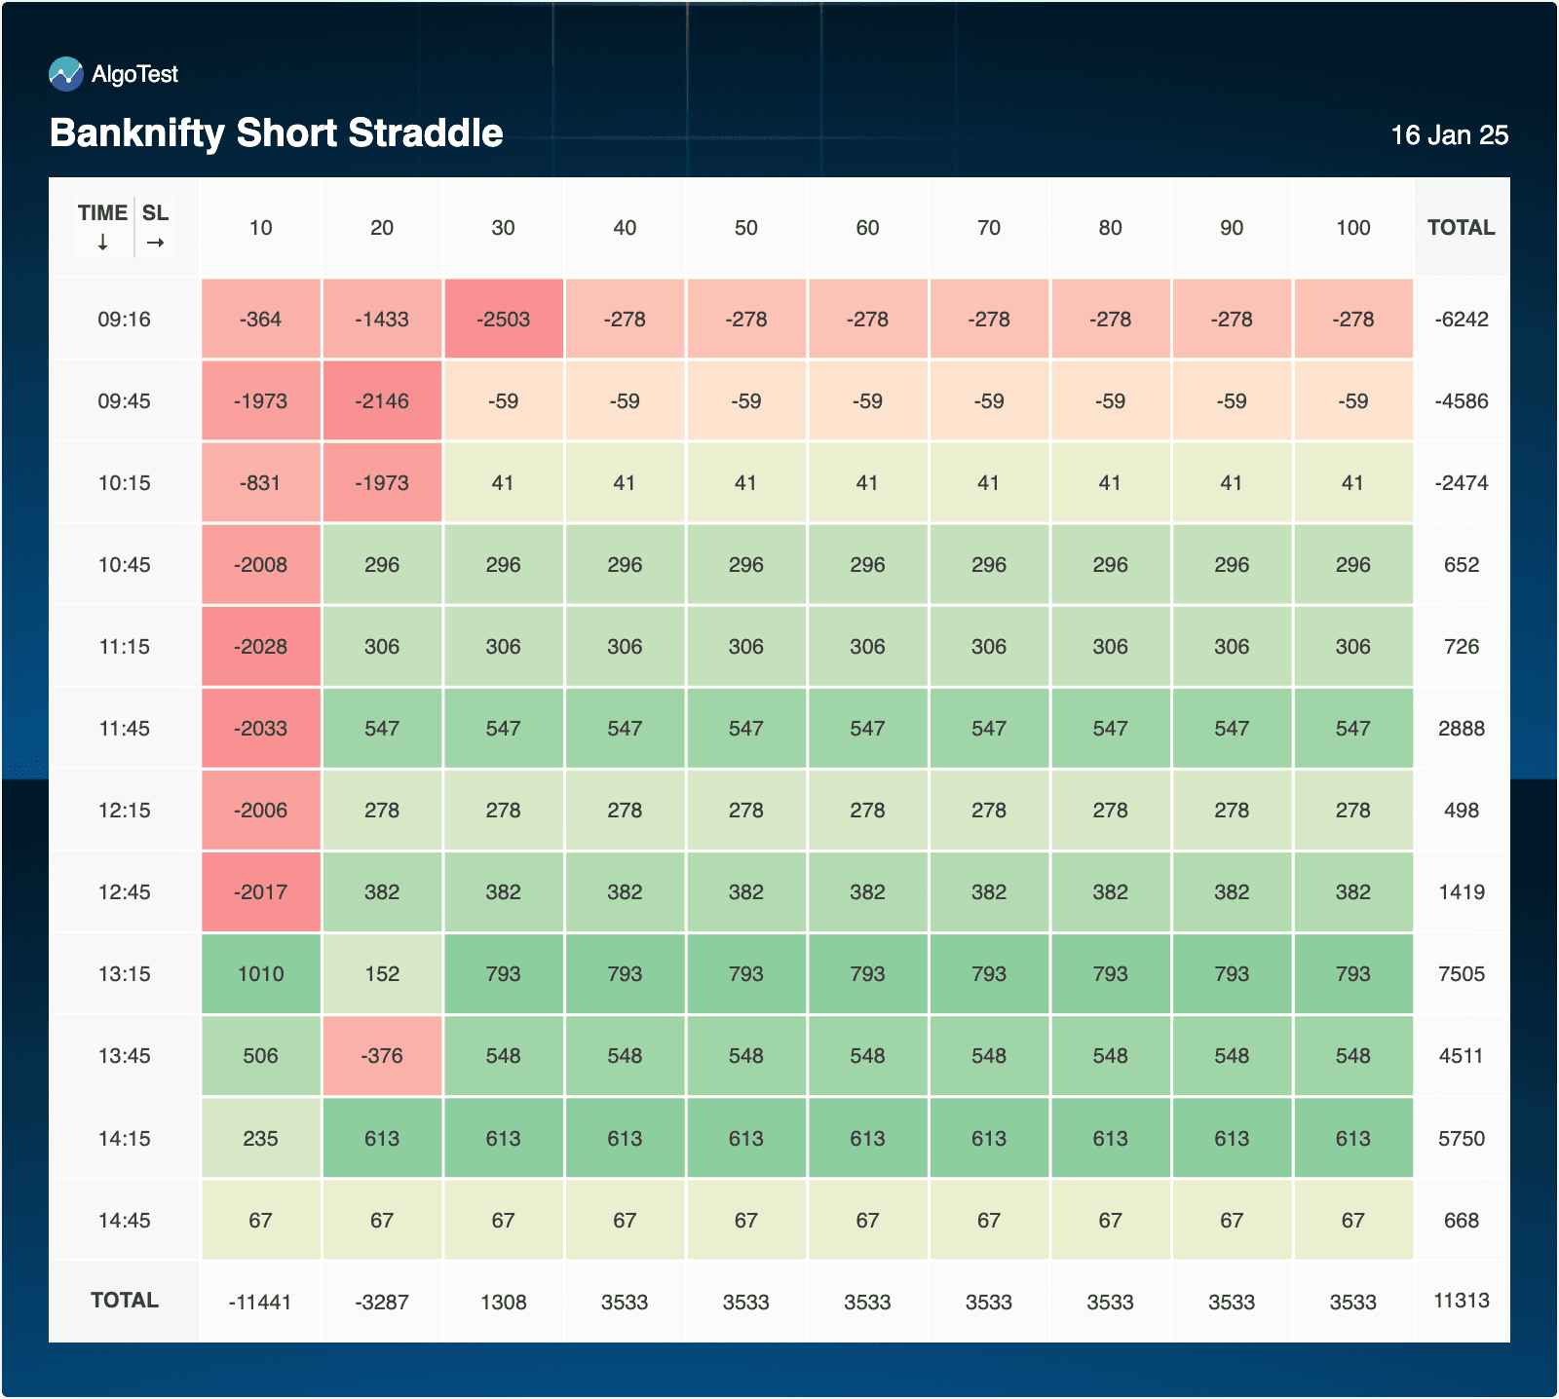The image size is (1559, 1399).
Task: Click the grand total value 11313
Action: tap(1461, 1301)
